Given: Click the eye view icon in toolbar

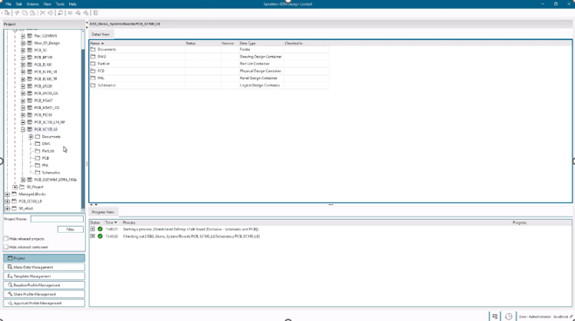Looking at the screenshot, I should pyautogui.click(x=70, y=13).
